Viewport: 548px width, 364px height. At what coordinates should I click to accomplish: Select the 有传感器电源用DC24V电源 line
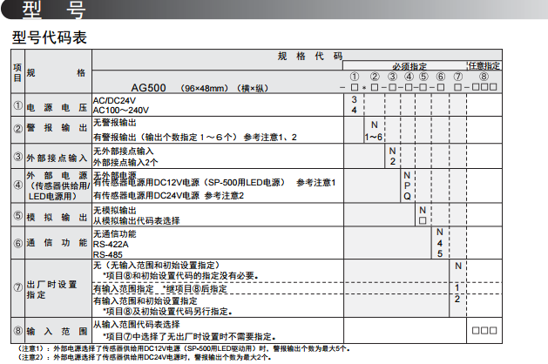point(168,196)
